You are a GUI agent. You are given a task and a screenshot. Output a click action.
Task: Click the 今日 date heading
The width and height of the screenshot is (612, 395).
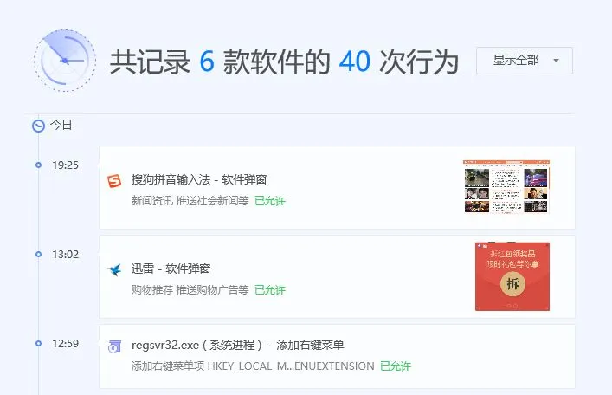tap(61, 125)
